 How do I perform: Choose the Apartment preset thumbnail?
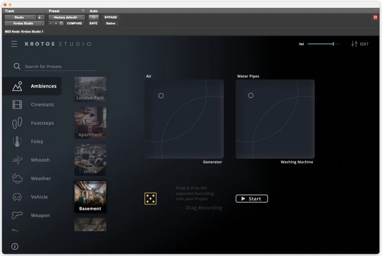pyautogui.click(x=90, y=123)
